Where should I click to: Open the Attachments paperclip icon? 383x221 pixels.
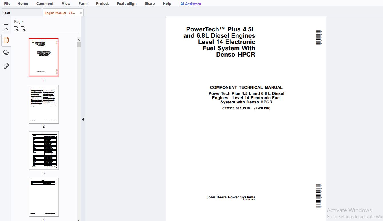click(x=6, y=66)
